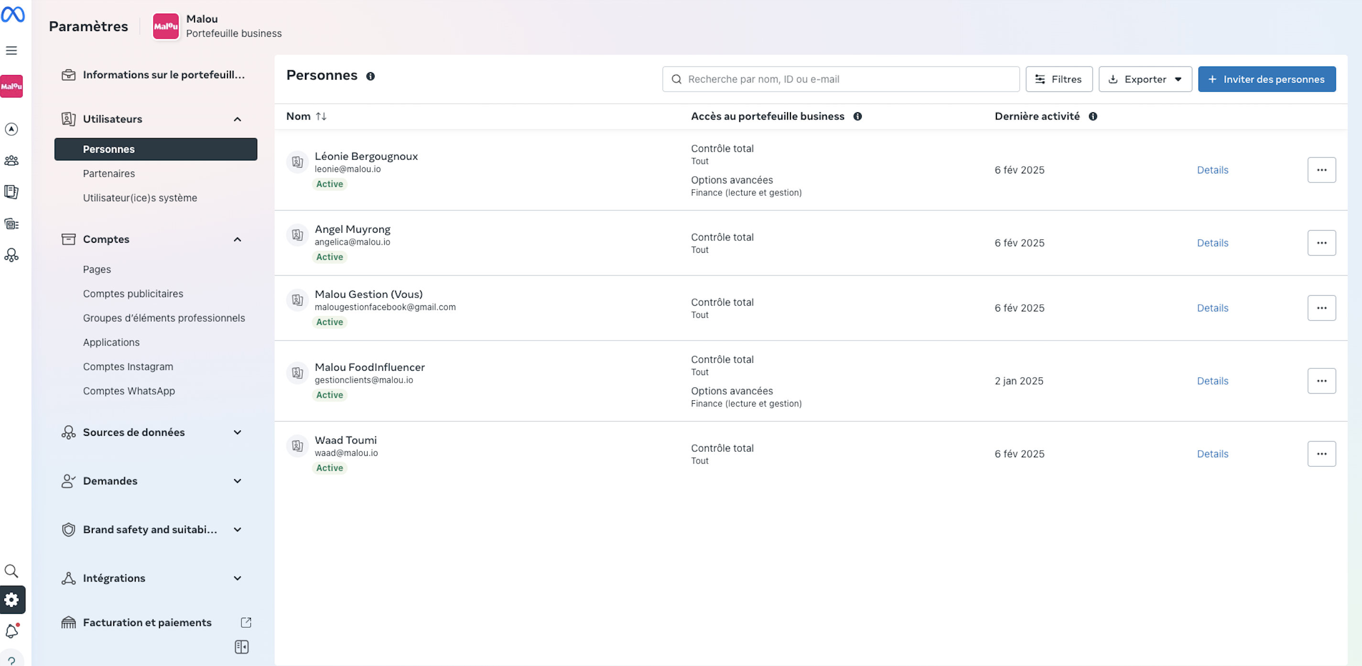Click Inviter des personnes button
Image resolution: width=1362 pixels, height=666 pixels.
click(x=1267, y=79)
